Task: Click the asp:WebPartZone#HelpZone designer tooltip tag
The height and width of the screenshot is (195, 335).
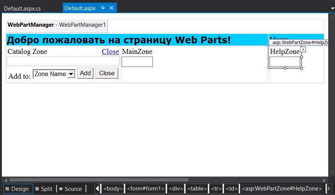Action: pos(299,43)
